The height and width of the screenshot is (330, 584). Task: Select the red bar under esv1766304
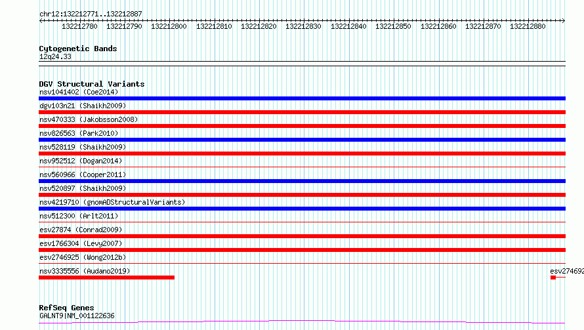[x=302, y=250]
